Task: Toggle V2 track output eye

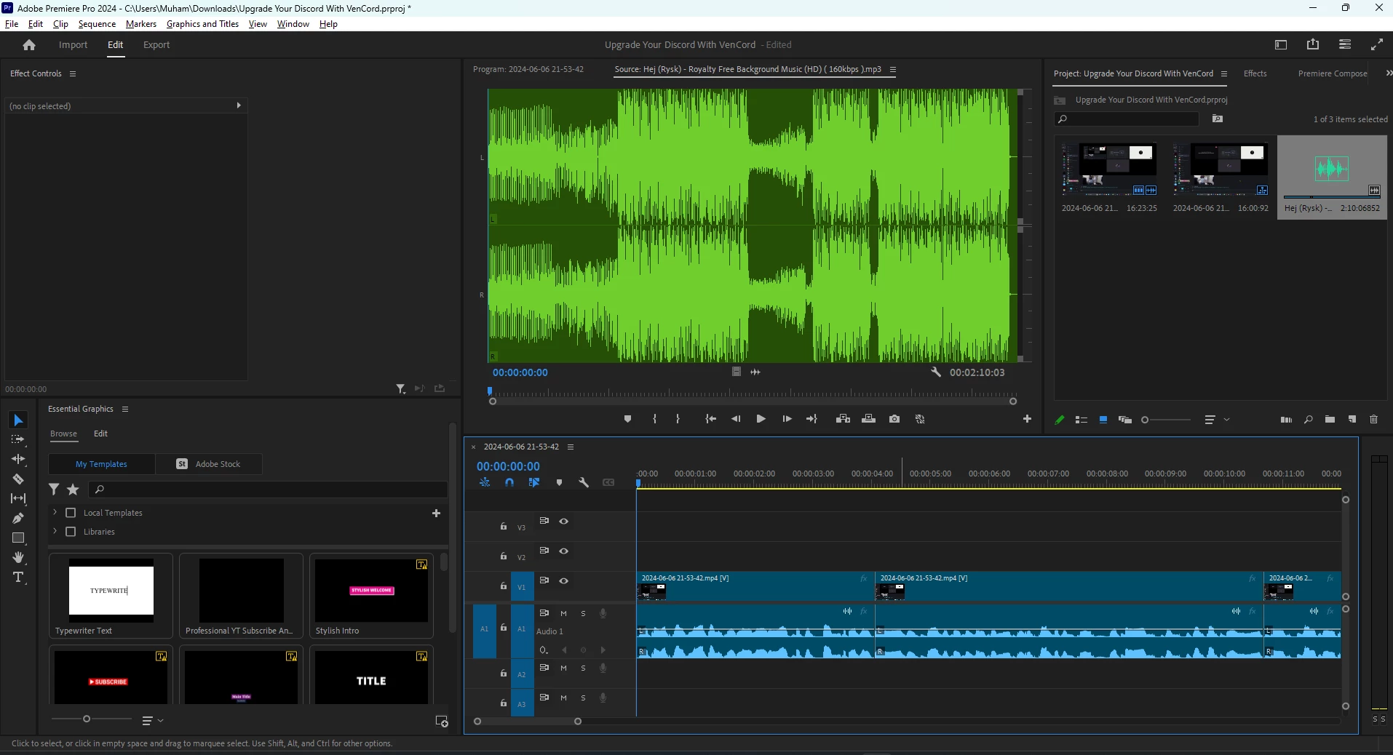Action: click(563, 551)
